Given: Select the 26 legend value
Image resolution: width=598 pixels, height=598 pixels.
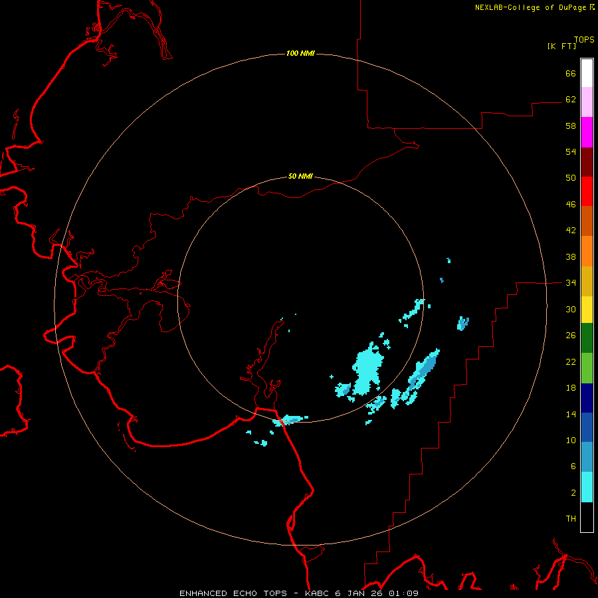Looking at the screenshot, I should (x=571, y=336).
